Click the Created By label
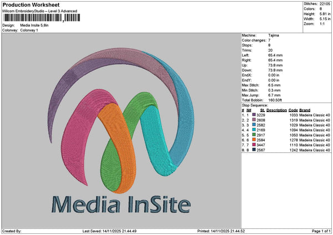This screenshot has height=235, width=333. [x=12, y=231]
